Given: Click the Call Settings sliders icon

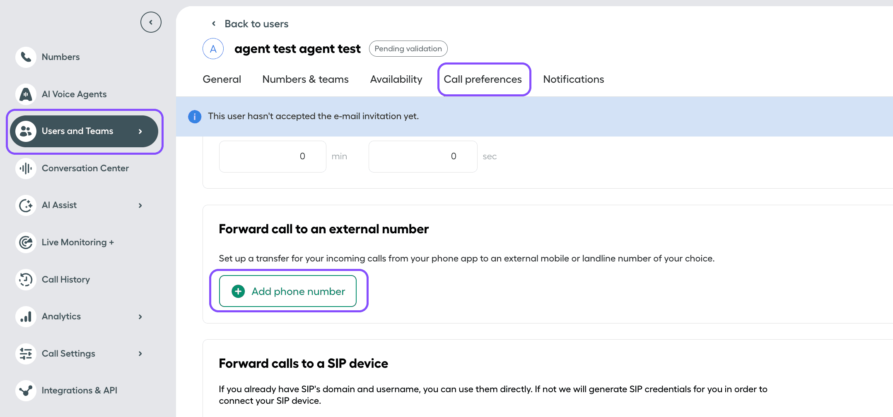Looking at the screenshot, I should point(26,354).
